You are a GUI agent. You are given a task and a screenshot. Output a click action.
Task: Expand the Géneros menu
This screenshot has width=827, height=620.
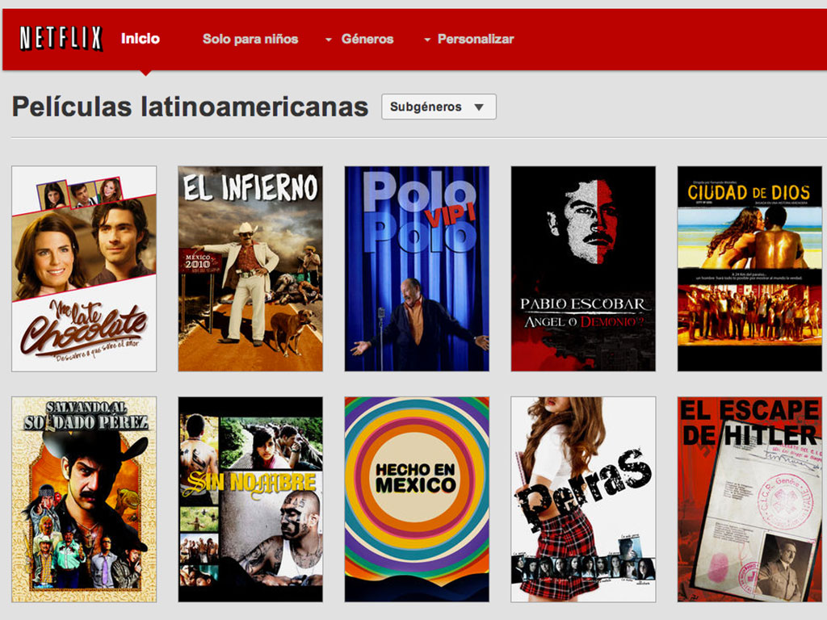367,39
